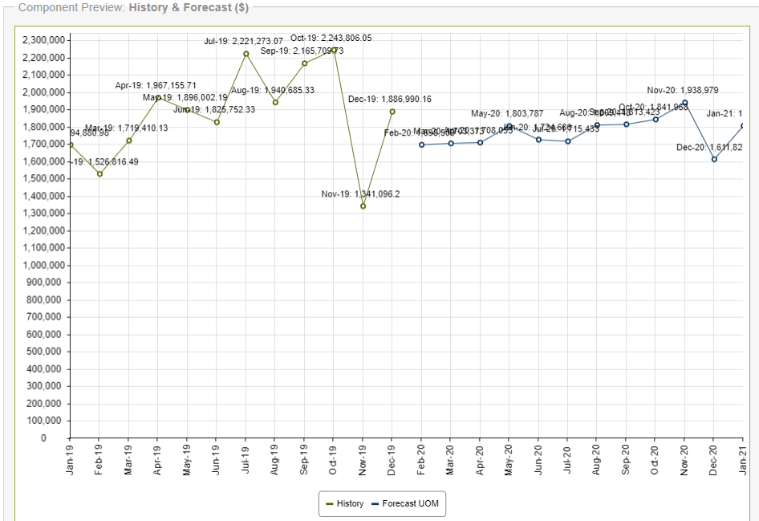Select the Oct-19 peak data point marker
Image resolution: width=759 pixels, height=521 pixels.
(x=334, y=50)
